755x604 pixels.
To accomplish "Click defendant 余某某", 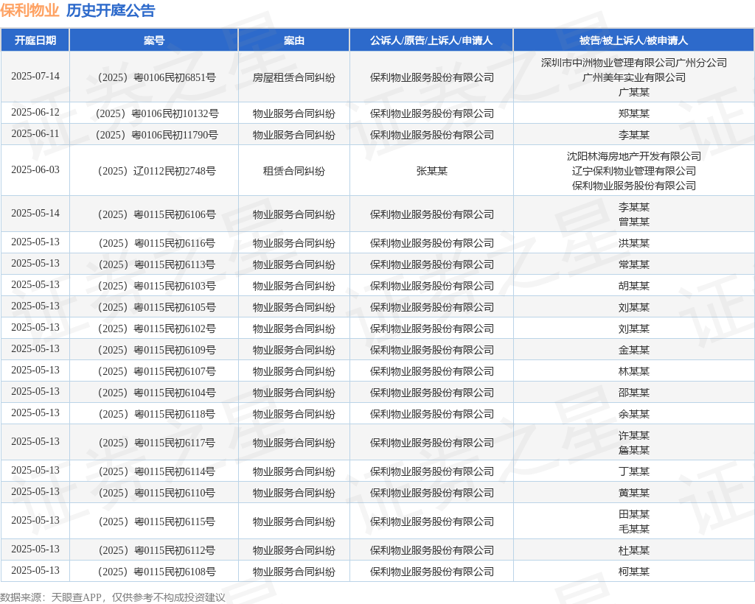I will tap(633, 414).
